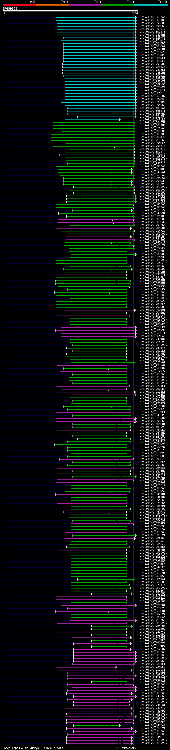Click the UniRef100_A7PIP4 hit name
The height and width of the screenshot is (750, 170).
pyautogui.click(x=152, y=102)
